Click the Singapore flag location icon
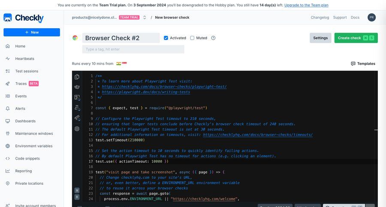Viewport: 386px width, 207px height. [124, 63]
